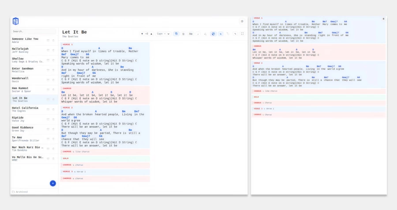
Task: Toggle the highlighted copy view button
Action: pyautogui.click(x=176, y=34)
